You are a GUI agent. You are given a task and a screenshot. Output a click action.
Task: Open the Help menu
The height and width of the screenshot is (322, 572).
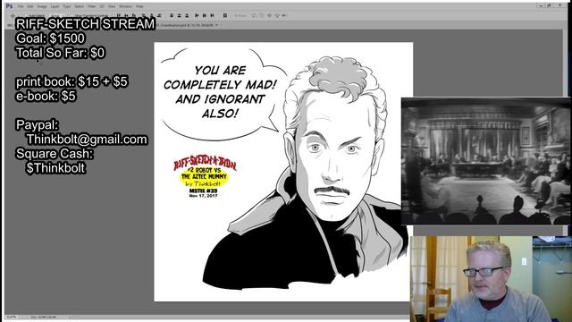[x=139, y=6]
